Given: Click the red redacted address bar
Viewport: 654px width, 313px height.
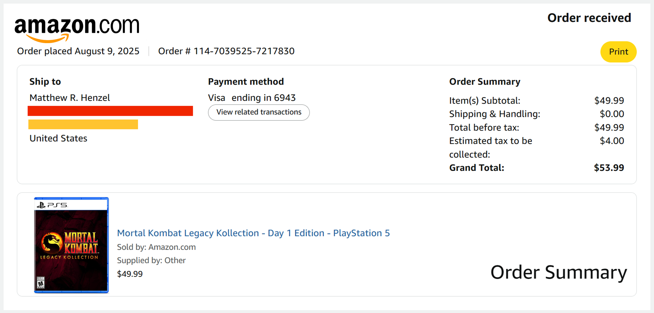Looking at the screenshot, I should pyautogui.click(x=110, y=111).
